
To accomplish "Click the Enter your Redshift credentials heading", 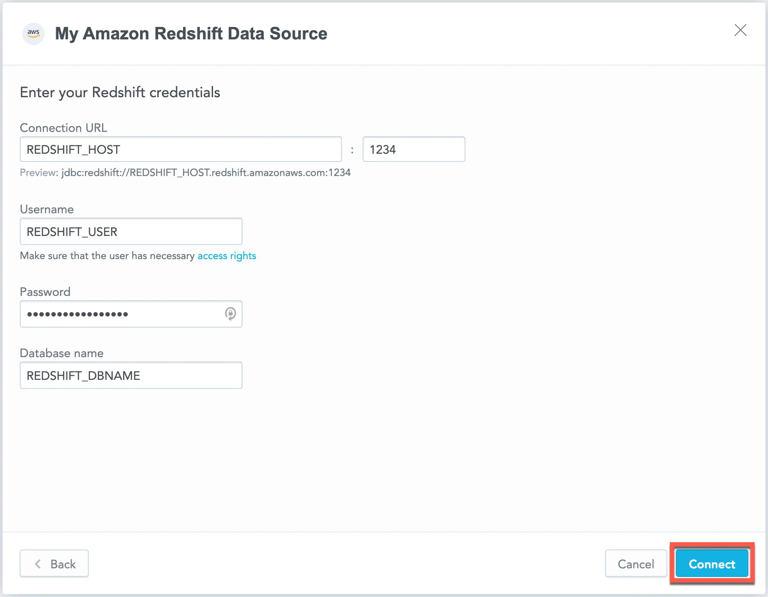I will [x=120, y=92].
